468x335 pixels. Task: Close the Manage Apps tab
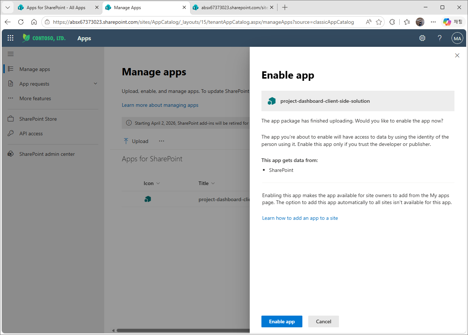click(184, 7)
